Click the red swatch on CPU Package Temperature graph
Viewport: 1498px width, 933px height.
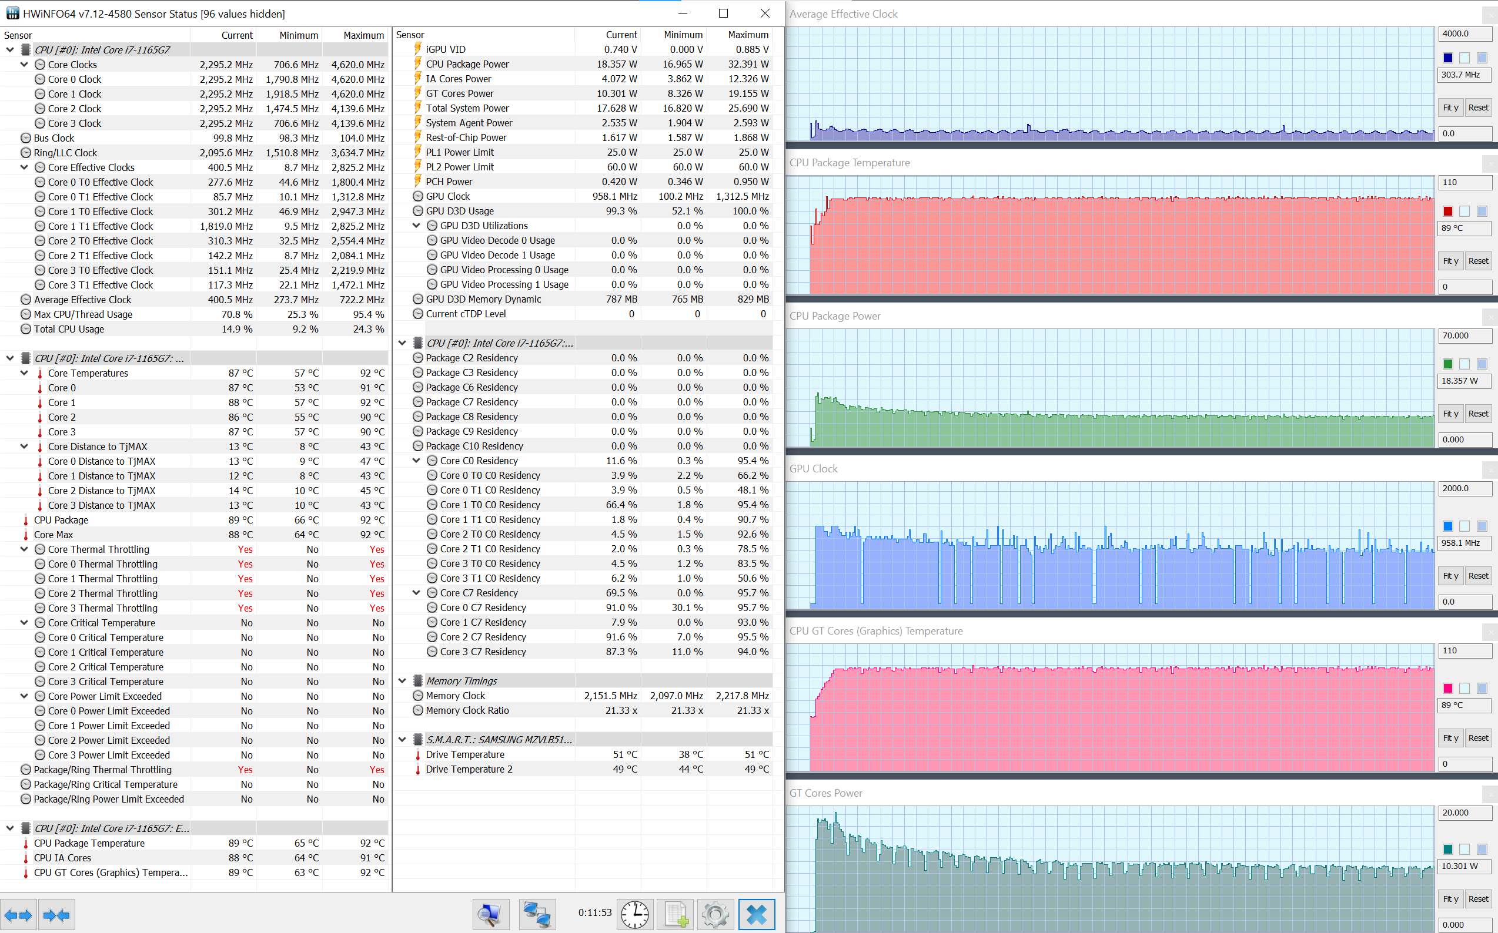(1447, 211)
